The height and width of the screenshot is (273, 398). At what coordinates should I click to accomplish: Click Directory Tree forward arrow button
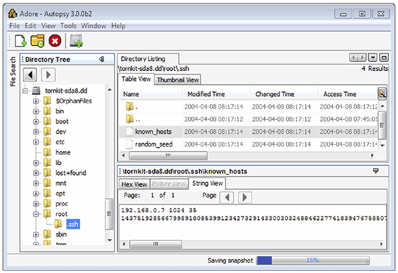pos(48,74)
